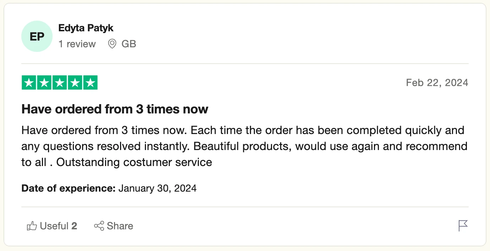Click the first green rating star

[29, 83]
